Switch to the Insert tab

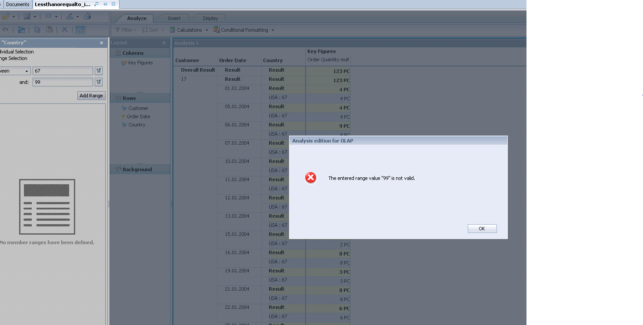(174, 18)
